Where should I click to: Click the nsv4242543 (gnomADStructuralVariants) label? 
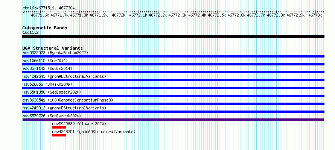tap(64, 76)
